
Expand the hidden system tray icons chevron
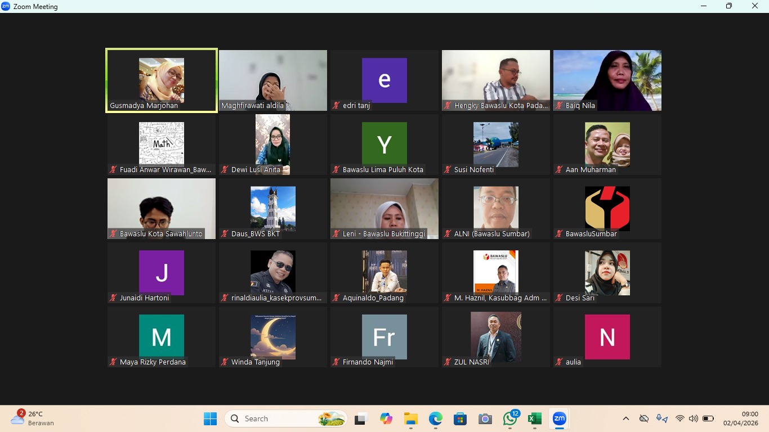coord(625,418)
